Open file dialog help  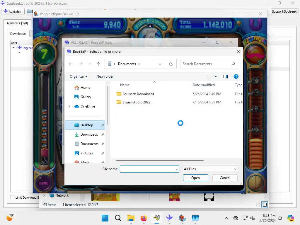tap(236, 76)
